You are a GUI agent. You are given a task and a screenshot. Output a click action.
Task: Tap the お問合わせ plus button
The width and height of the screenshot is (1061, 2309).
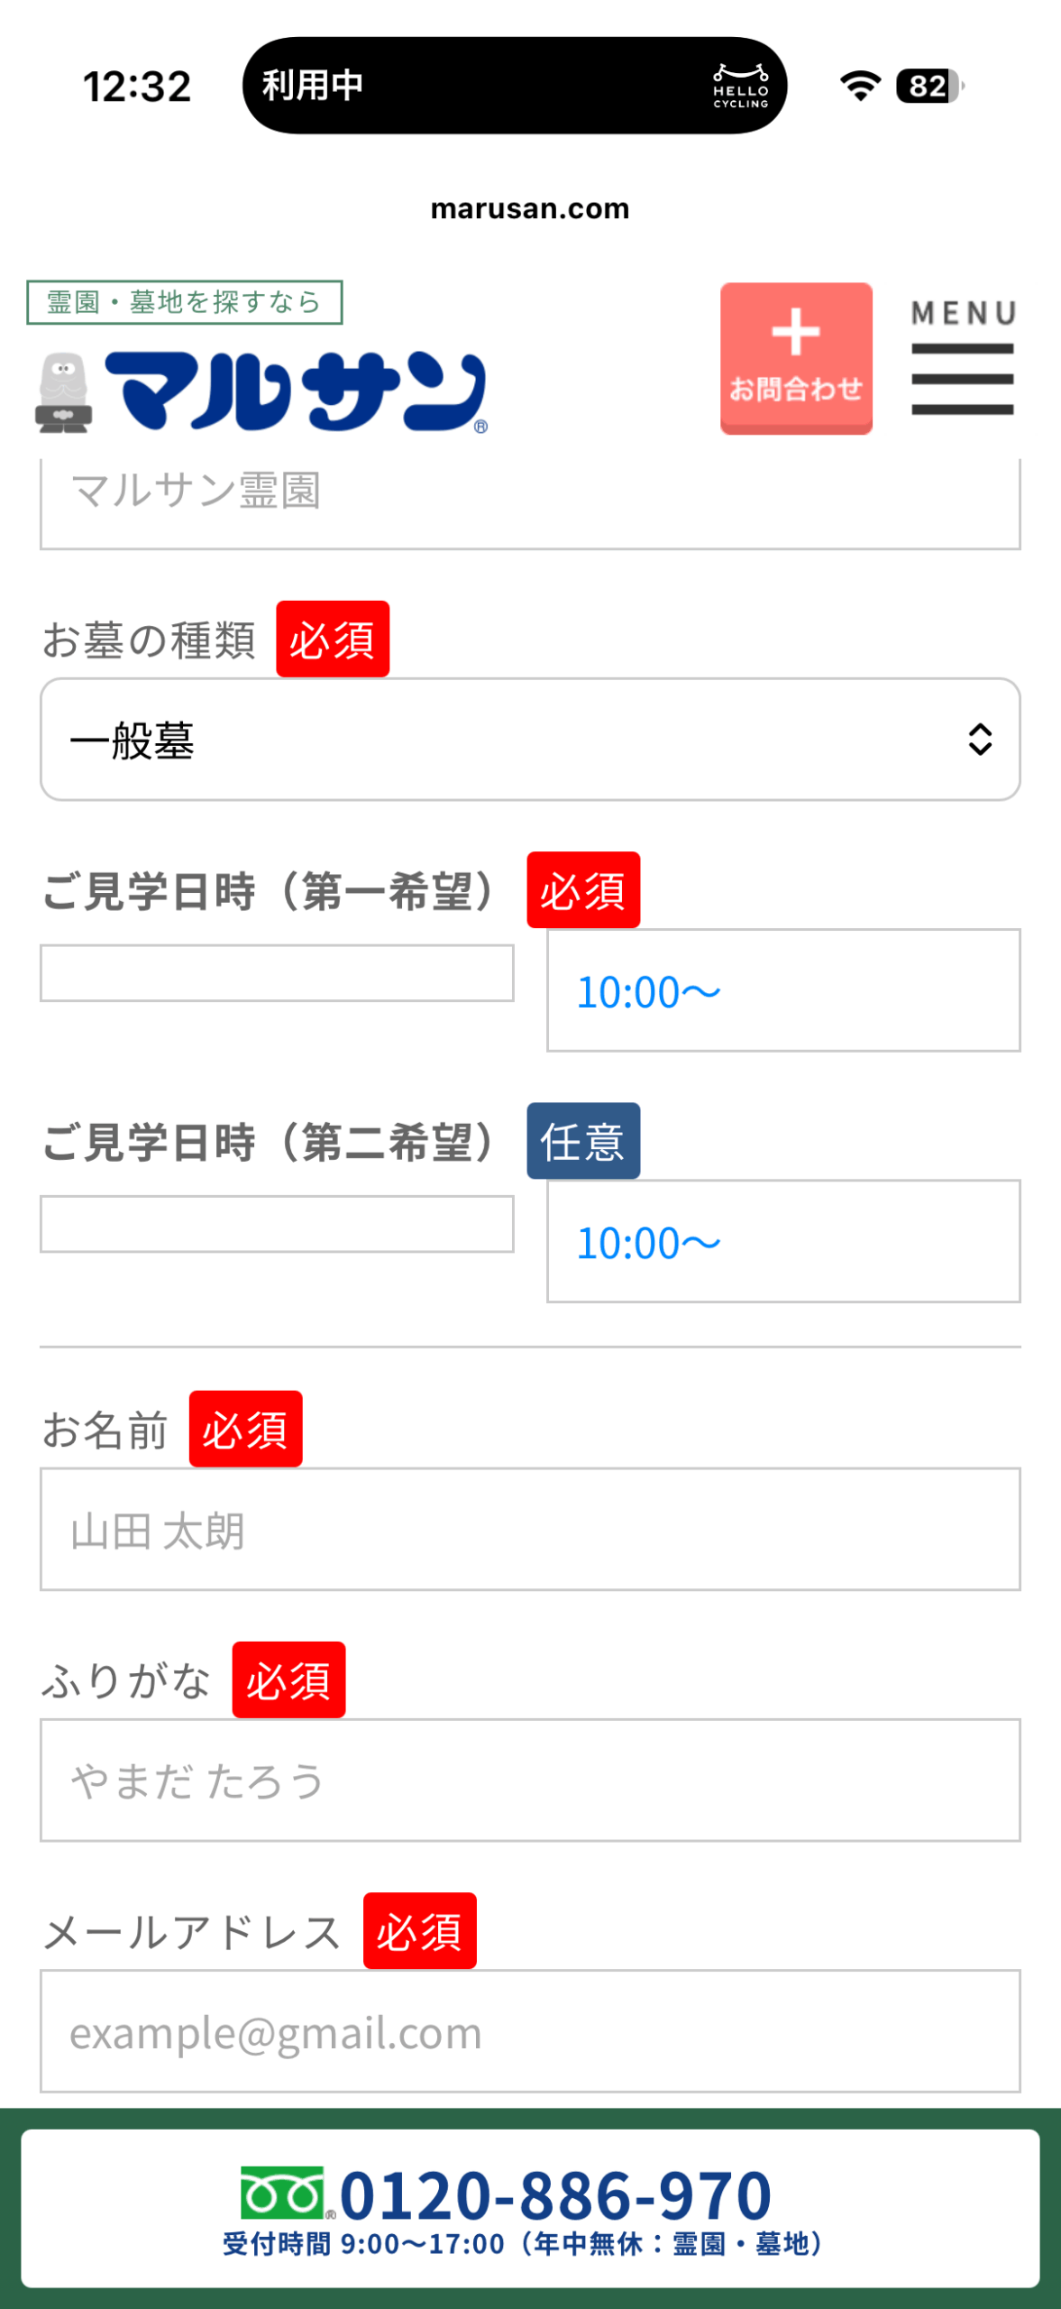795,358
